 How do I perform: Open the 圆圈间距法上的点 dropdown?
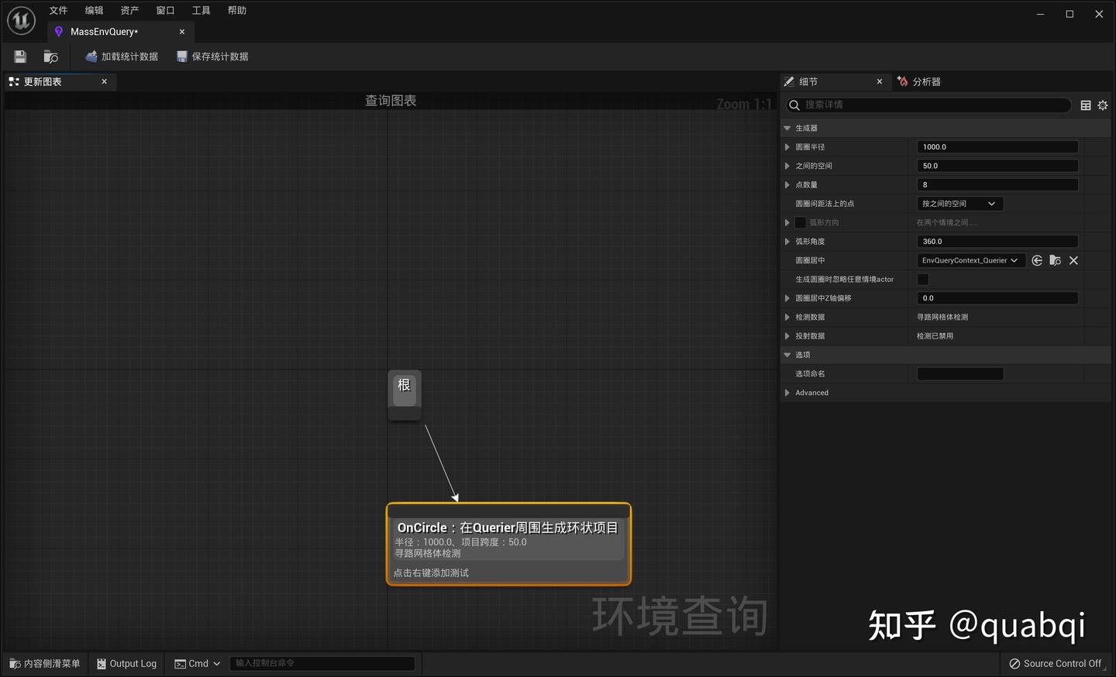coord(959,203)
